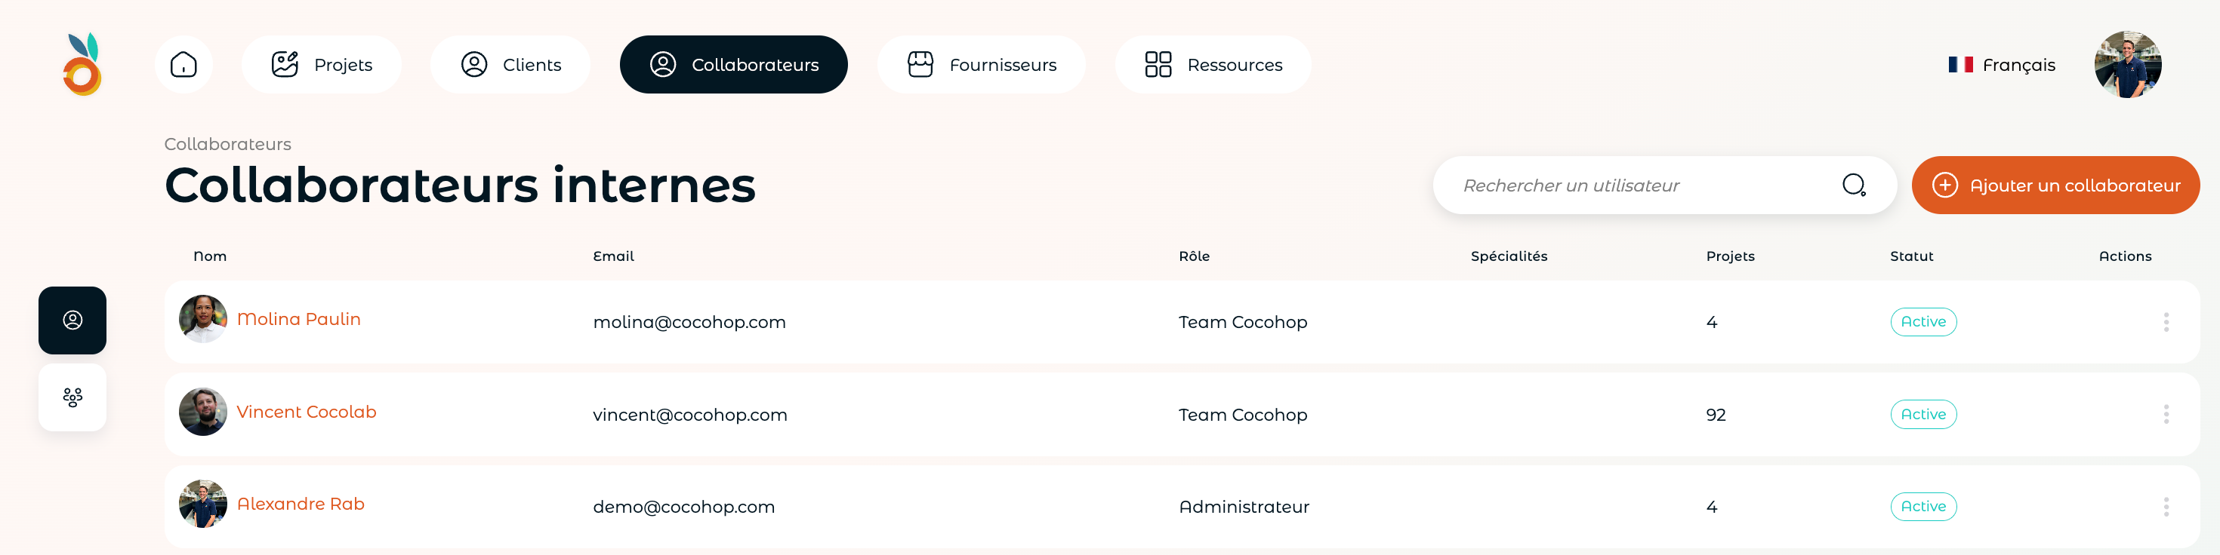The image size is (2220, 555).
Task: Select the internal collaborators sidebar icon
Action: (x=72, y=320)
